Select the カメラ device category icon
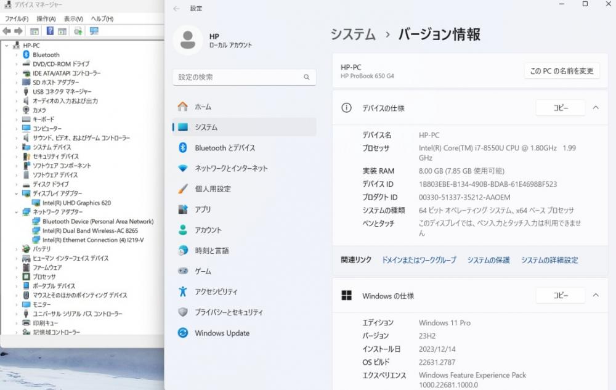Viewport: 616px width, 390px height. click(26, 110)
